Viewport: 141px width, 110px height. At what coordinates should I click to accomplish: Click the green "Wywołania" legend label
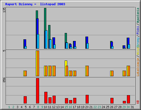coord(138,15)
